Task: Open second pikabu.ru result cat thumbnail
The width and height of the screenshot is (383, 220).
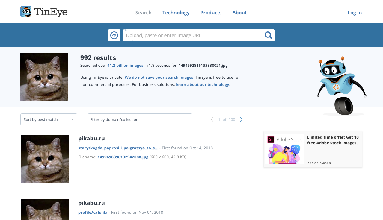Action: 45,210
